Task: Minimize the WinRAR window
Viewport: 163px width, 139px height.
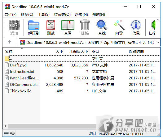Action: (125, 6)
